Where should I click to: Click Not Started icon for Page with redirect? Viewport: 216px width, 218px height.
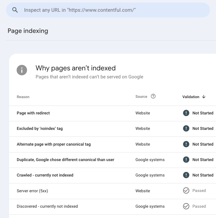pos(186,113)
